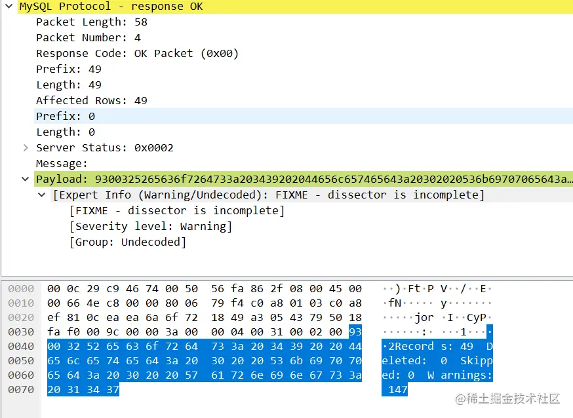This screenshot has height=418, width=573.
Task: Click hex offset 0010 in bytes pane
Action: (x=21, y=303)
